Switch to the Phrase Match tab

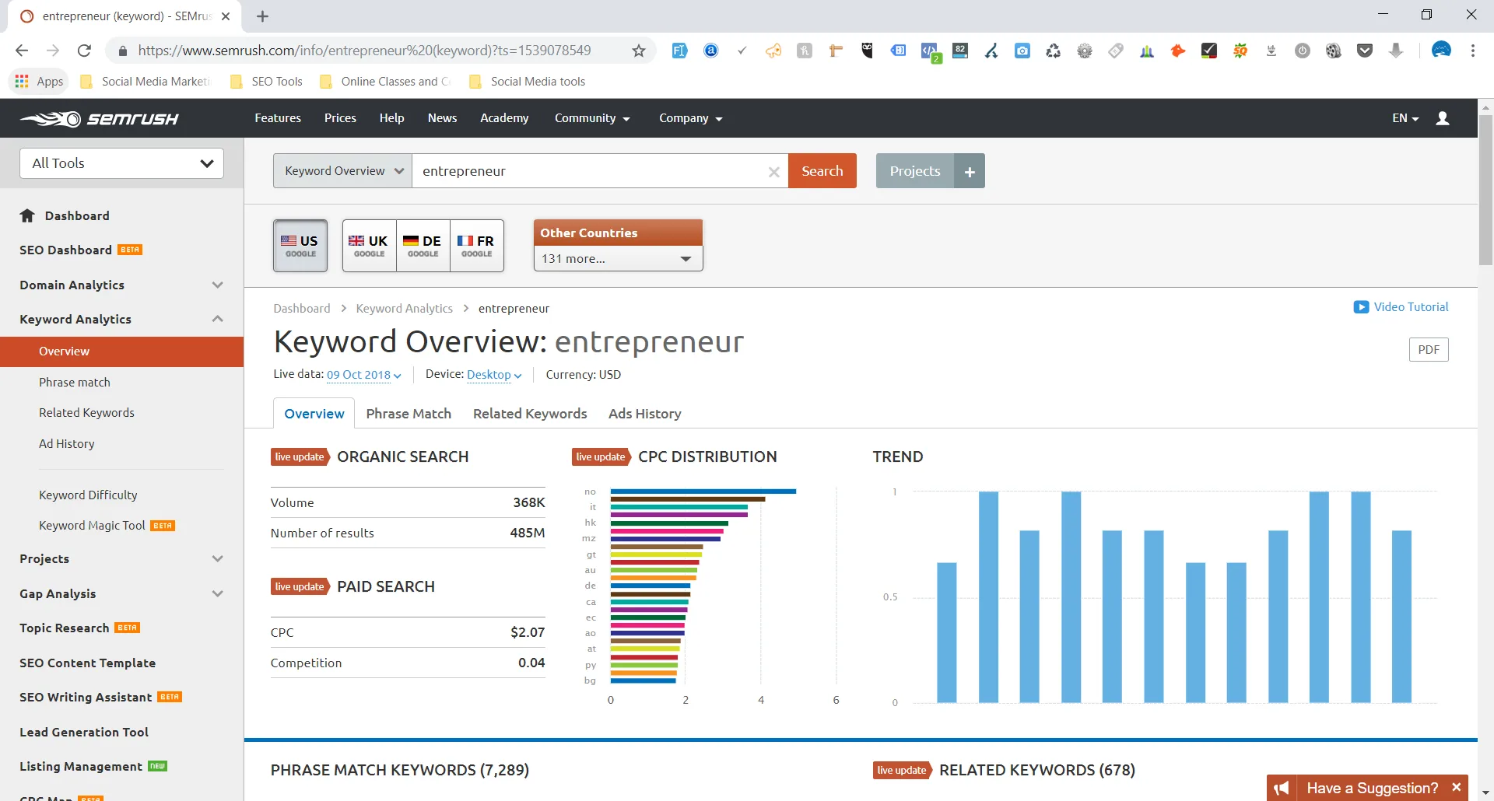point(409,413)
